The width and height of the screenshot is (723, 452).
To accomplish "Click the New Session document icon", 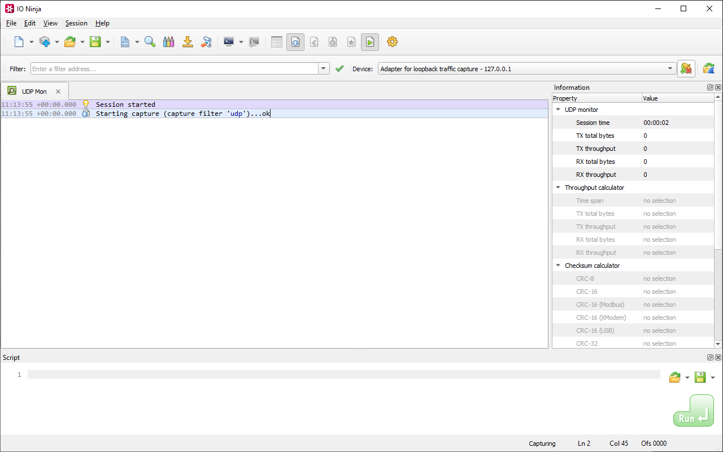I will pyautogui.click(x=19, y=42).
